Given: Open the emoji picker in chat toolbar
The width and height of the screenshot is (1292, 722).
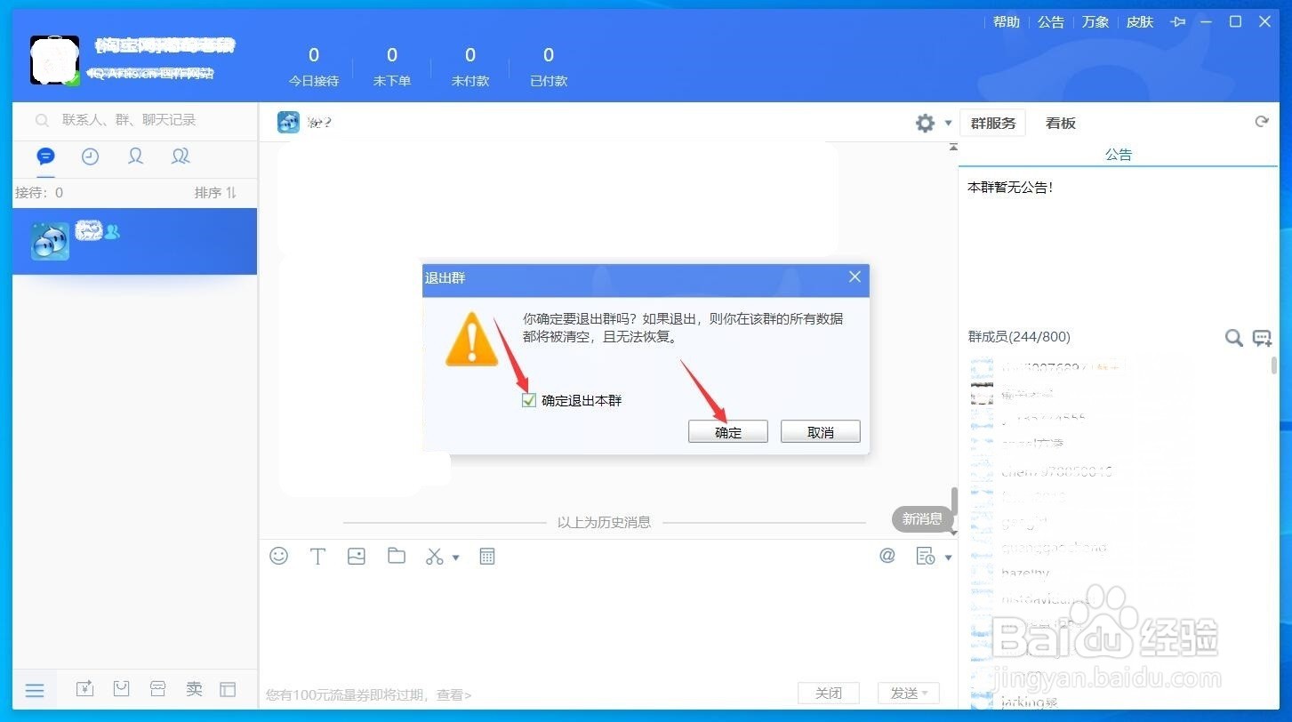Looking at the screenshot, I should [x=279, y=557].
